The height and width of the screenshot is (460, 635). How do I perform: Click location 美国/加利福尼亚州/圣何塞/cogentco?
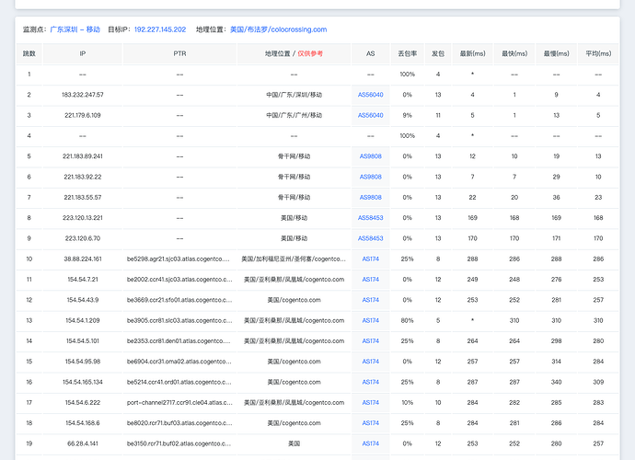[x=294, y=259]
